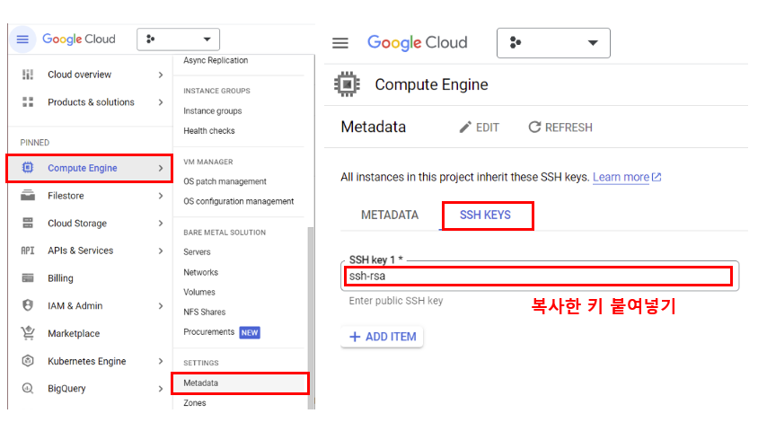
Task: Click the Compute Engine page title
Action: click(431, 84)
